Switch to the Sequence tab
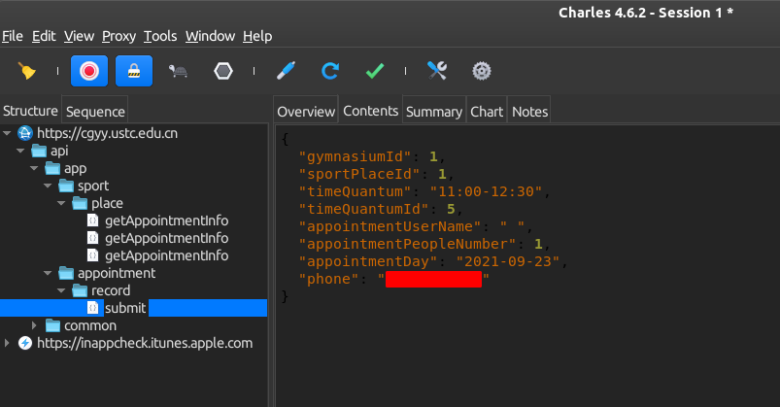780x407 pixels. 95,112
